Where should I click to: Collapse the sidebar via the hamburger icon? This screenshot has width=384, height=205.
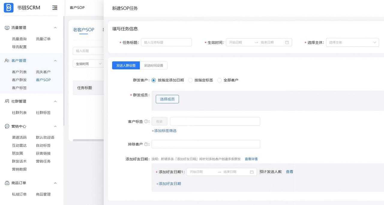coord(55,8)
